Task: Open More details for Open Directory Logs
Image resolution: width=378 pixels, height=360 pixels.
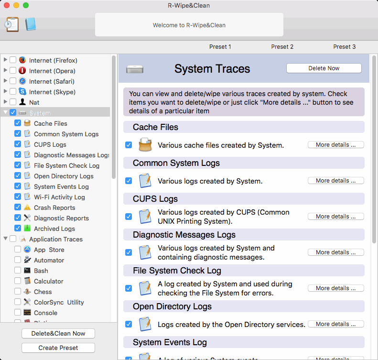Action: [x=335, y=324]
